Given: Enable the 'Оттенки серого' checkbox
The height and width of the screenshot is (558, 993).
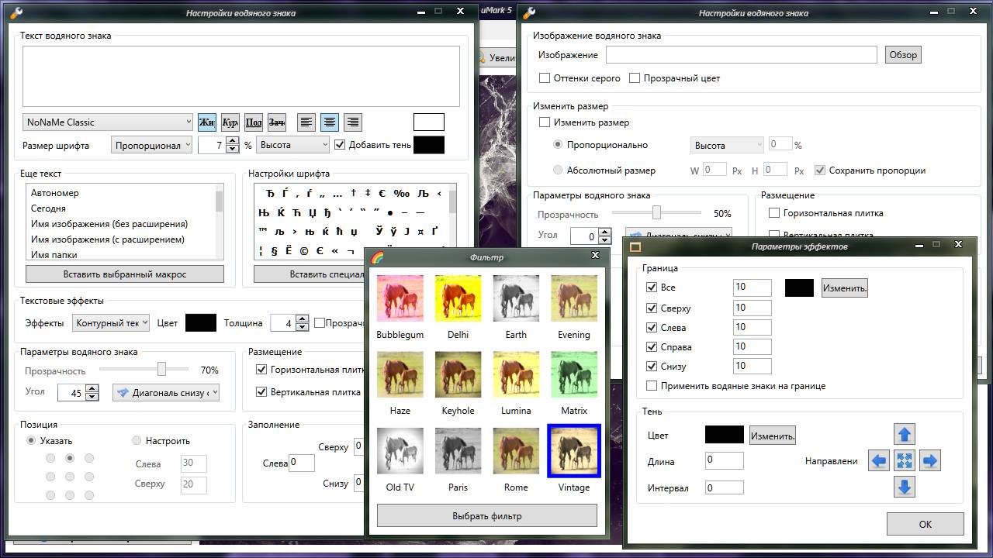Looking at the screenshot, I should (x=545, y=78).
